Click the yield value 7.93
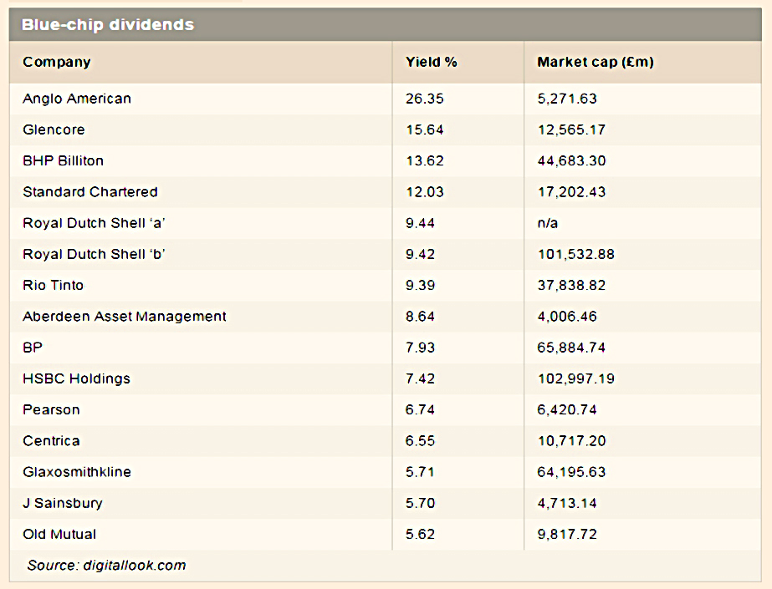 pyautogui.click(x=420, y=348)
